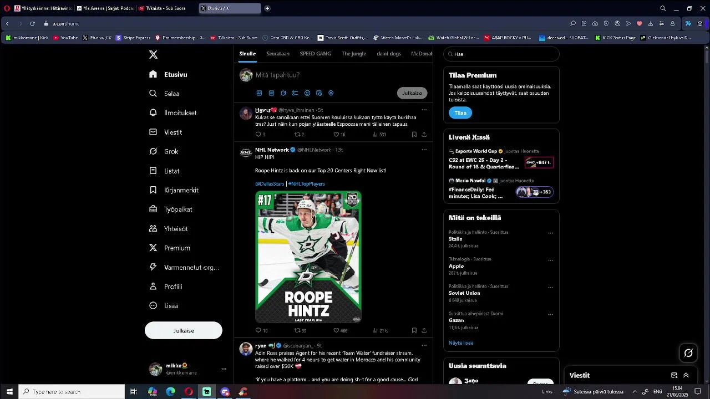
Task: Open more options for Stalin trend
Action: [x=551, y=233]
